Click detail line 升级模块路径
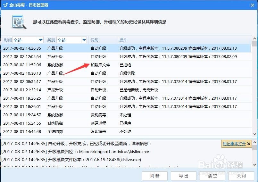The image size is (258, 182). pyautogui.click(x=75, y=152)
